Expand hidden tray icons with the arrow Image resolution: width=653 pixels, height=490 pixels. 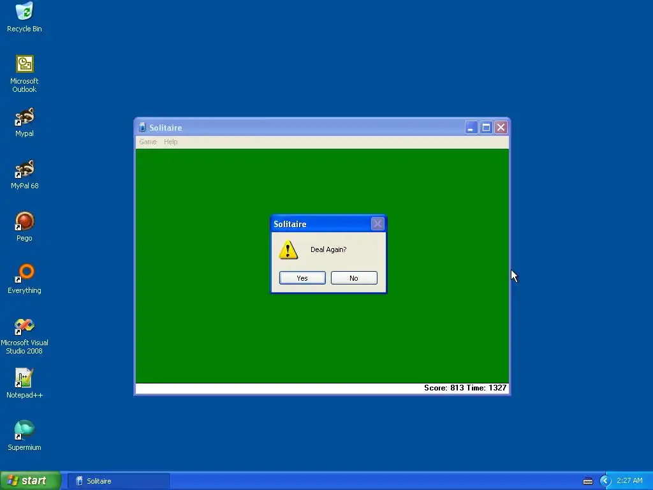pos(605,481)
